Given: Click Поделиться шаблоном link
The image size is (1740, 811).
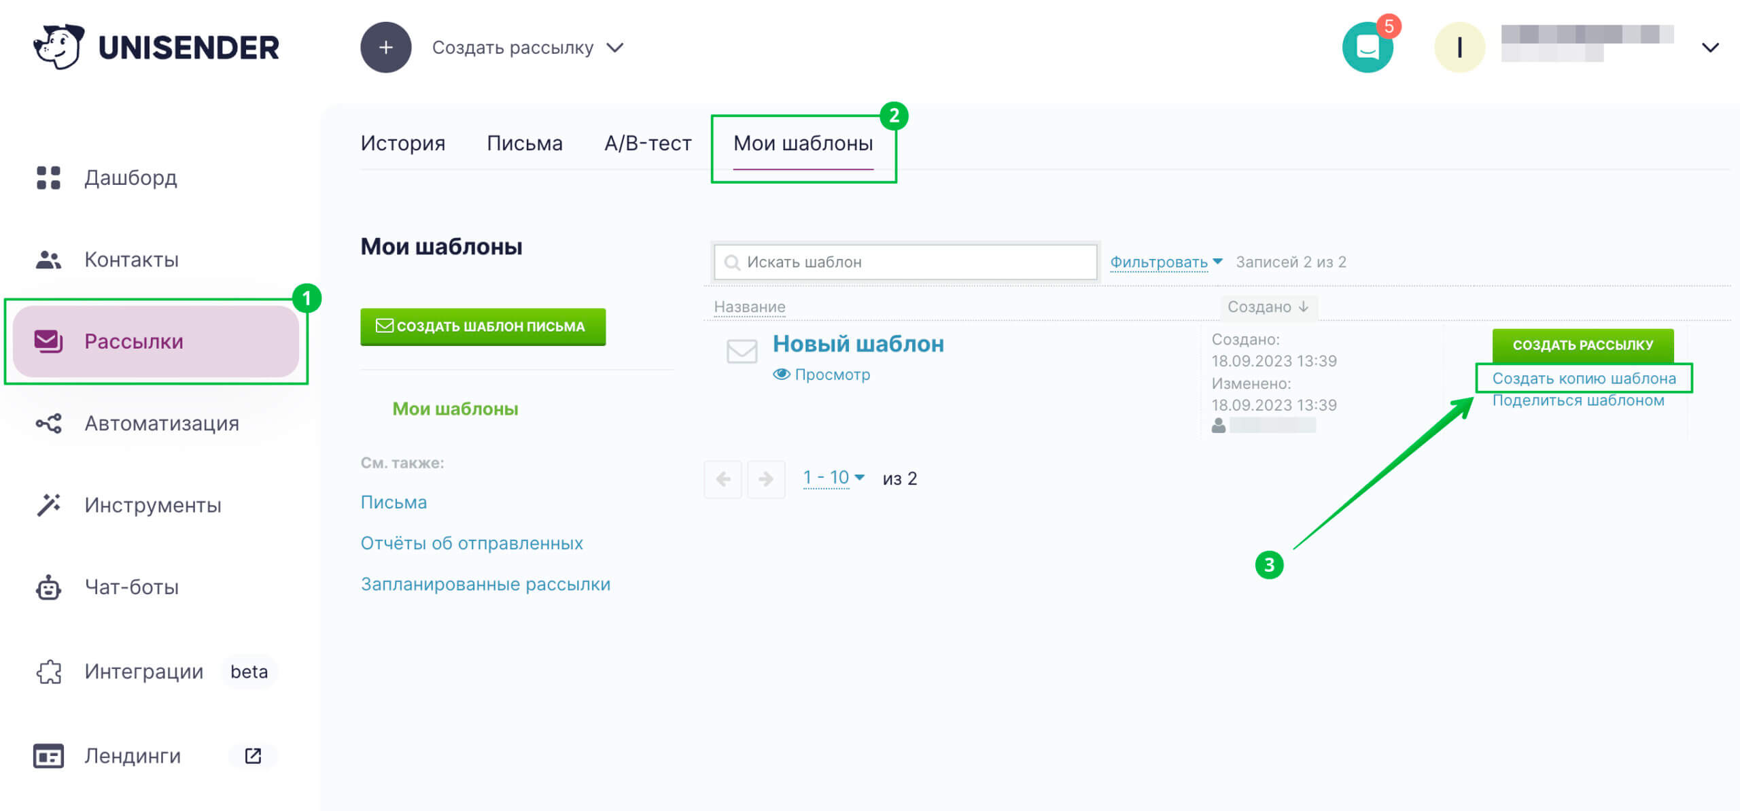Looking at the screenshot, I should coord(1578,401).
